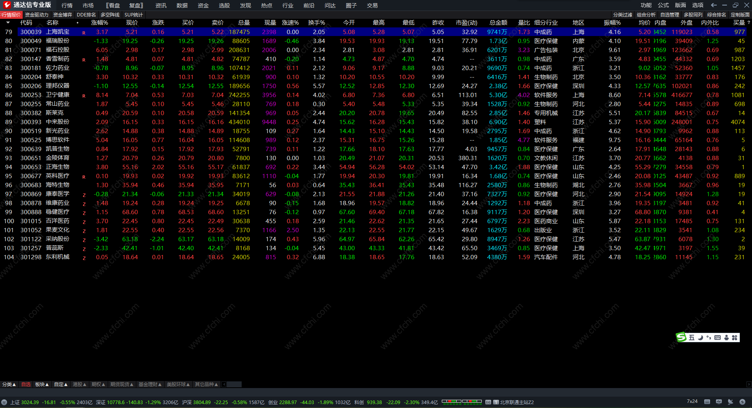The image size is (752, 408).
Task: Expand the 自定 custom tab menu
Action: (x=61, y=385)
